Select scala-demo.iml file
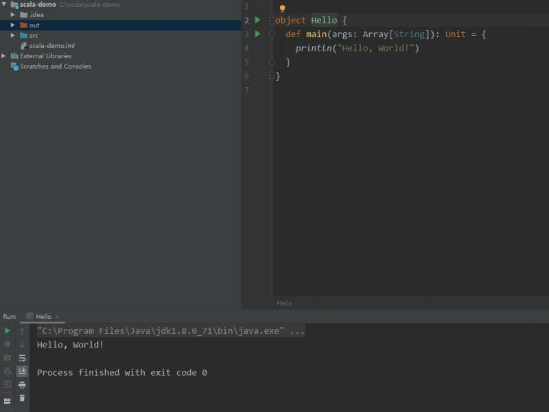The width and height of the screenshot is (549, 412). (52, 46)
